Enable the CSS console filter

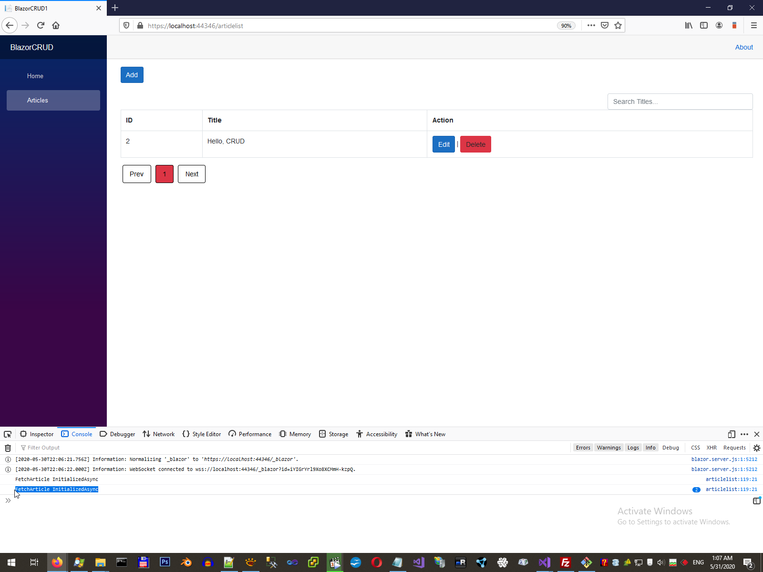click(x=695, y=448)
